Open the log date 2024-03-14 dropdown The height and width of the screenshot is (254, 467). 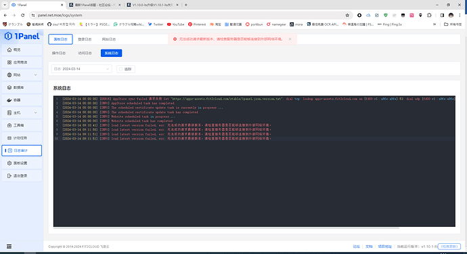82,69
